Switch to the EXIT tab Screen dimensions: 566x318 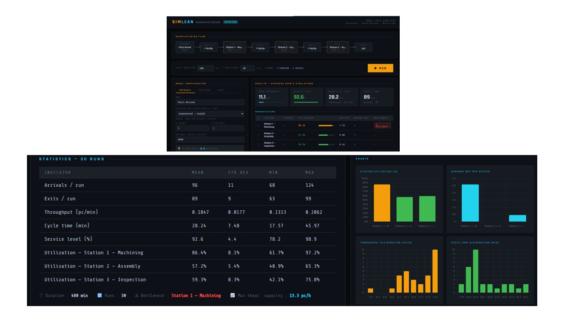[x=220, y=90]
